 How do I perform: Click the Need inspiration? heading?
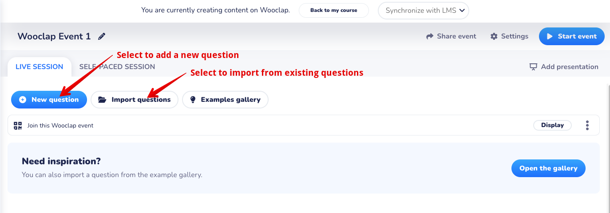61,161
